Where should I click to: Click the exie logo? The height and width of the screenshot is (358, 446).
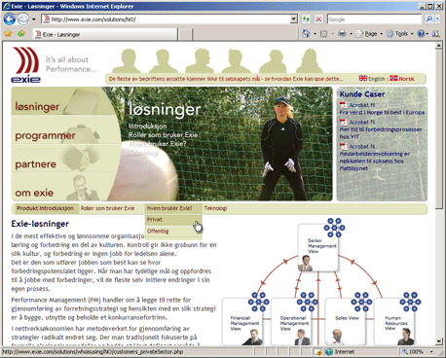25,65
